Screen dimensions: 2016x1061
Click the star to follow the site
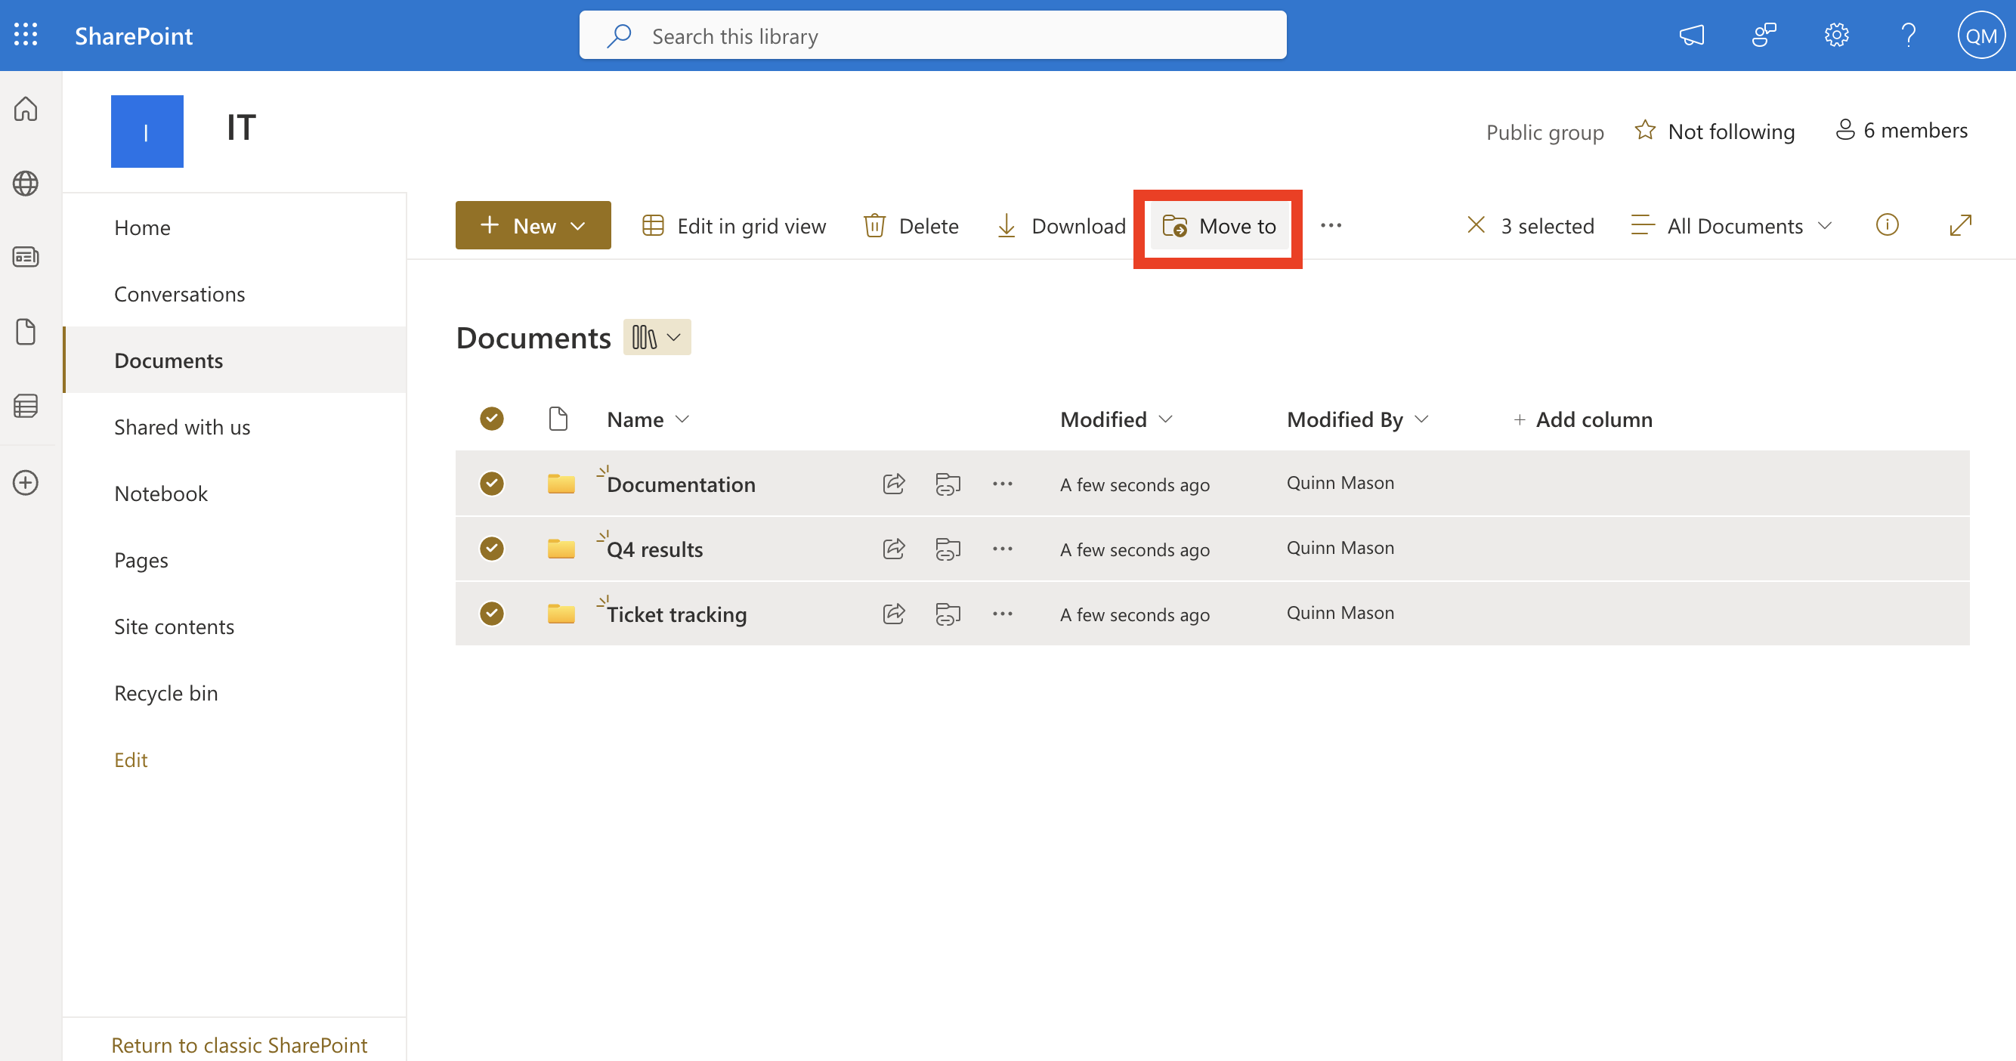(1645, 131)
